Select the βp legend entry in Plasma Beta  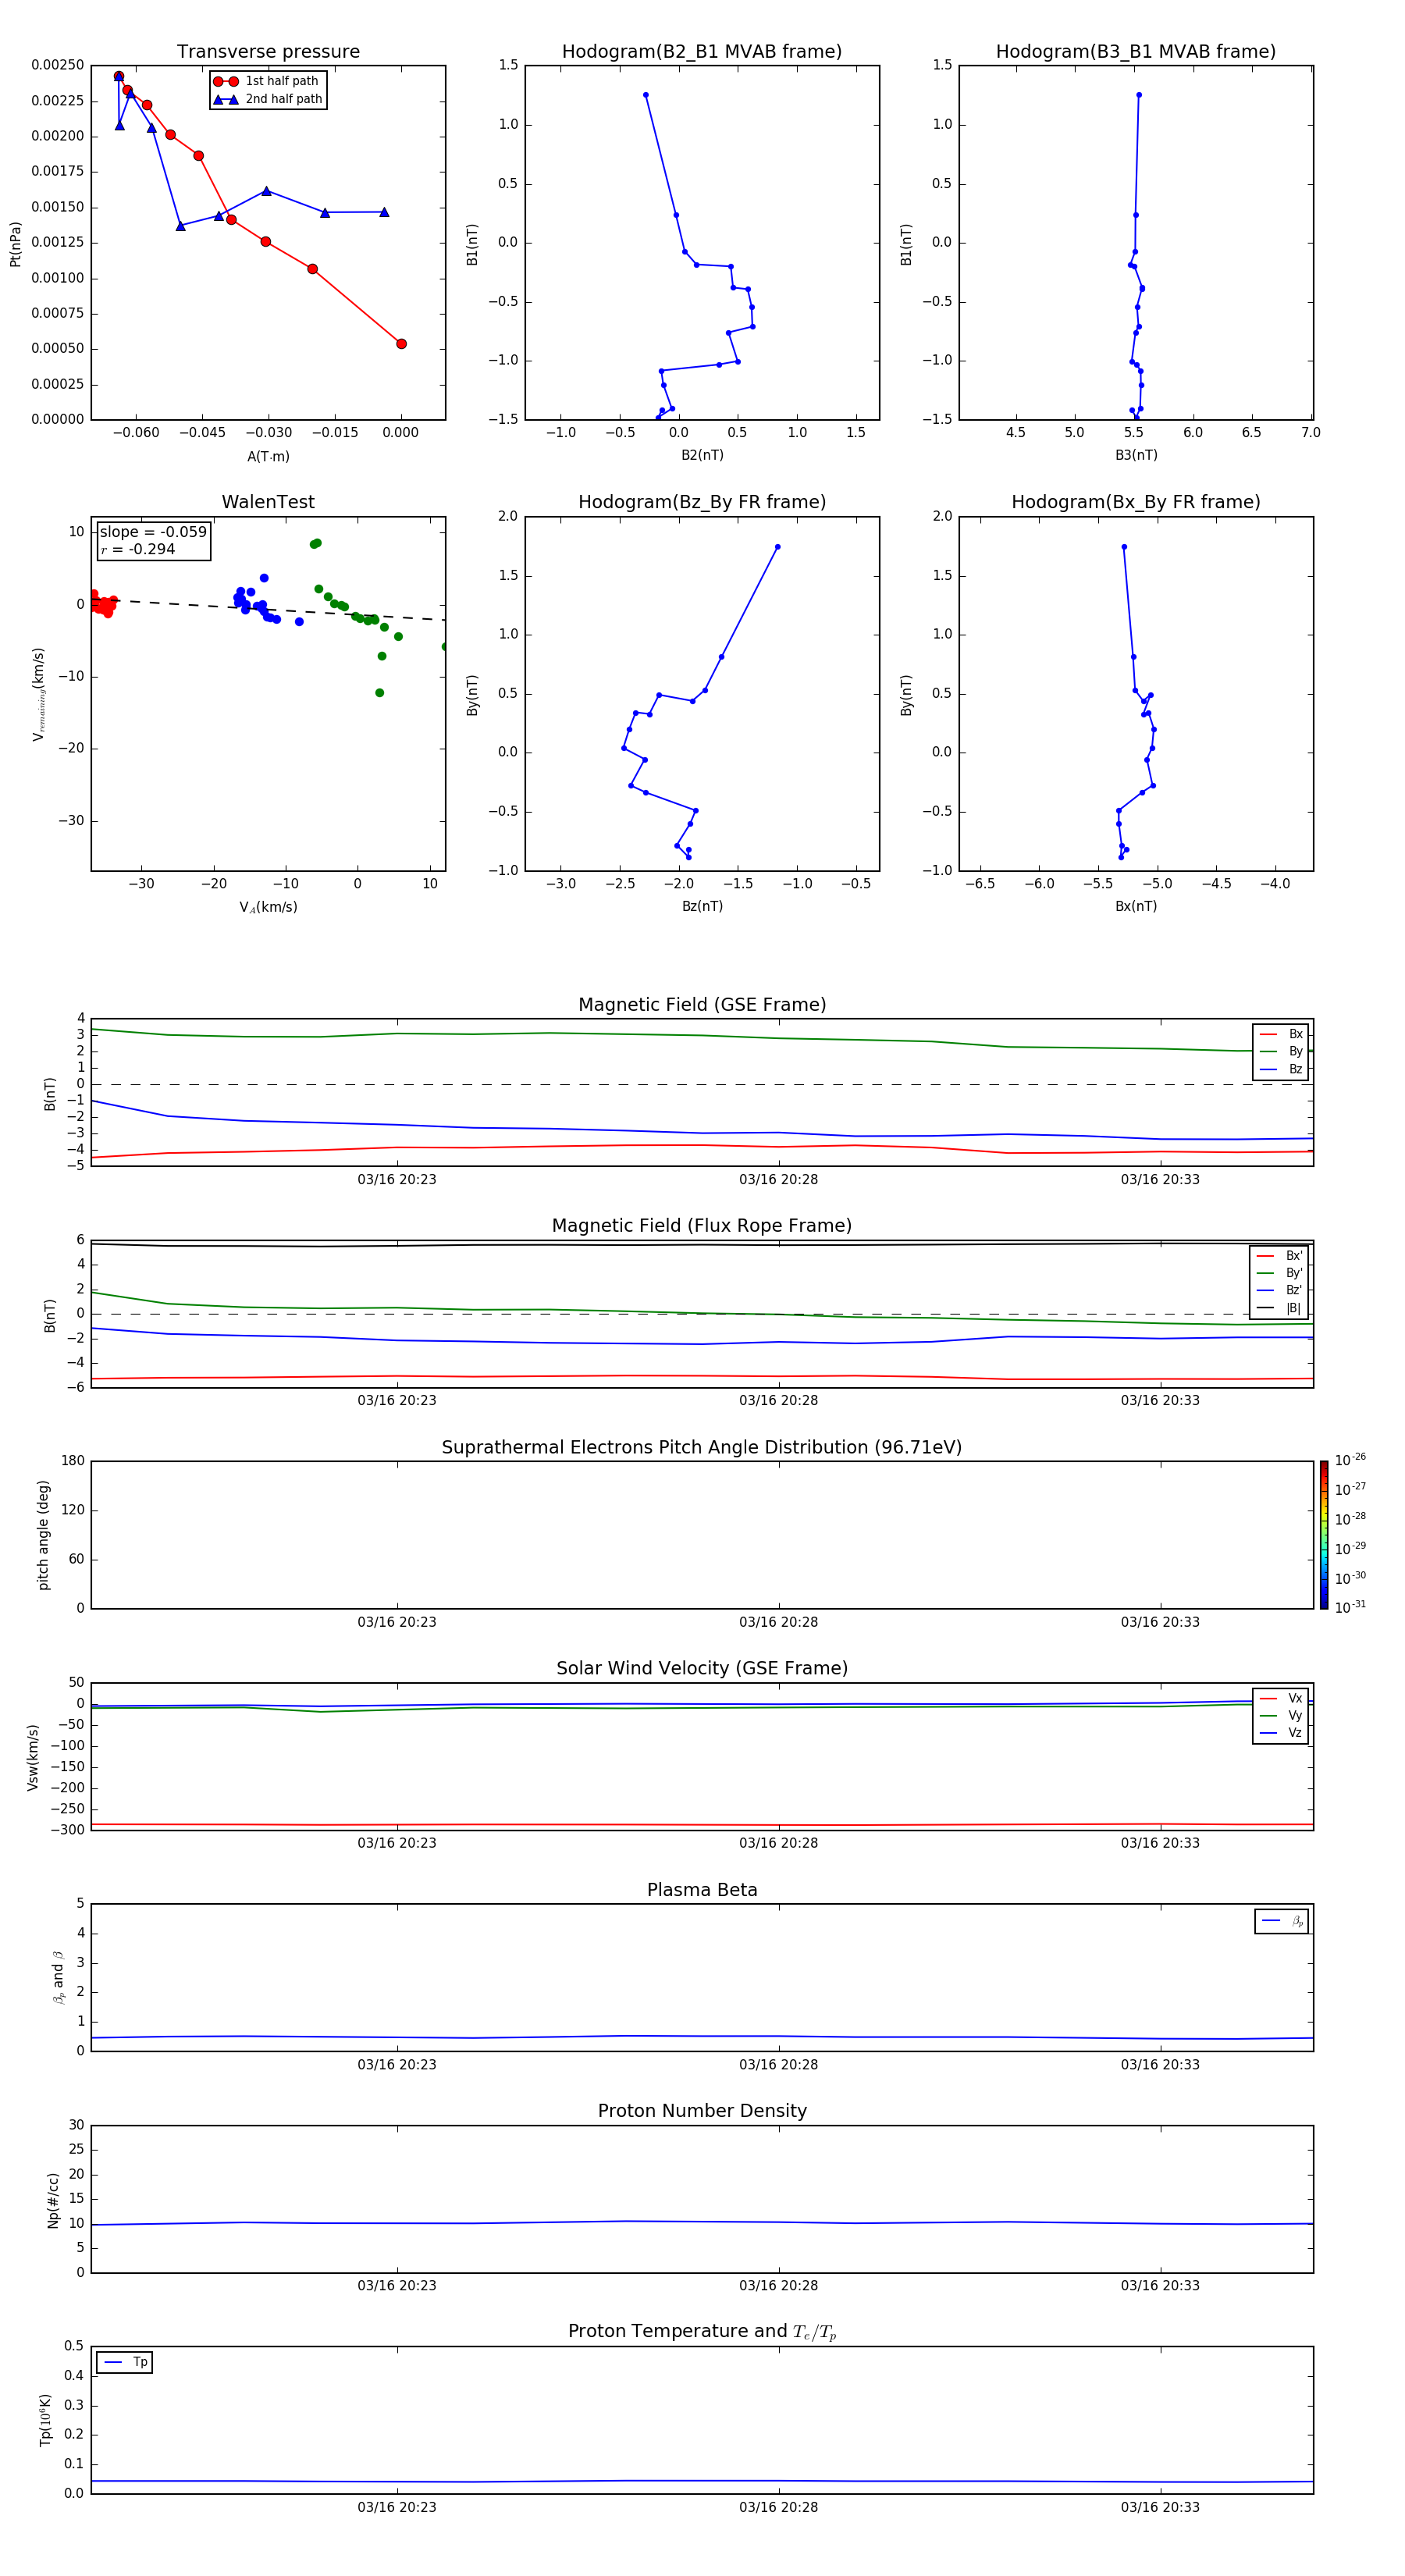pyautogui.click(x=1282, y=1921)
